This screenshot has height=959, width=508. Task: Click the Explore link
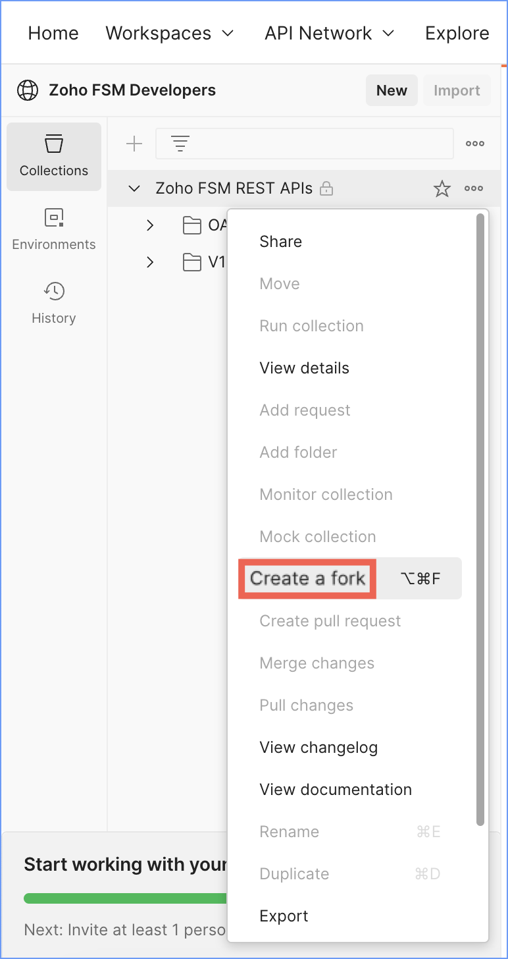pyautogui.click(x=457, y=33)
